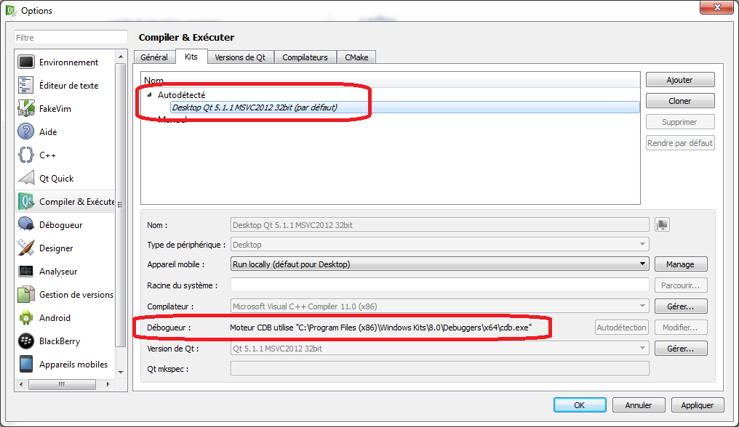This screenshot has height=427, width=739.
Task: Select the Qt Quick category icon
Action: click(x=26, y=178)
